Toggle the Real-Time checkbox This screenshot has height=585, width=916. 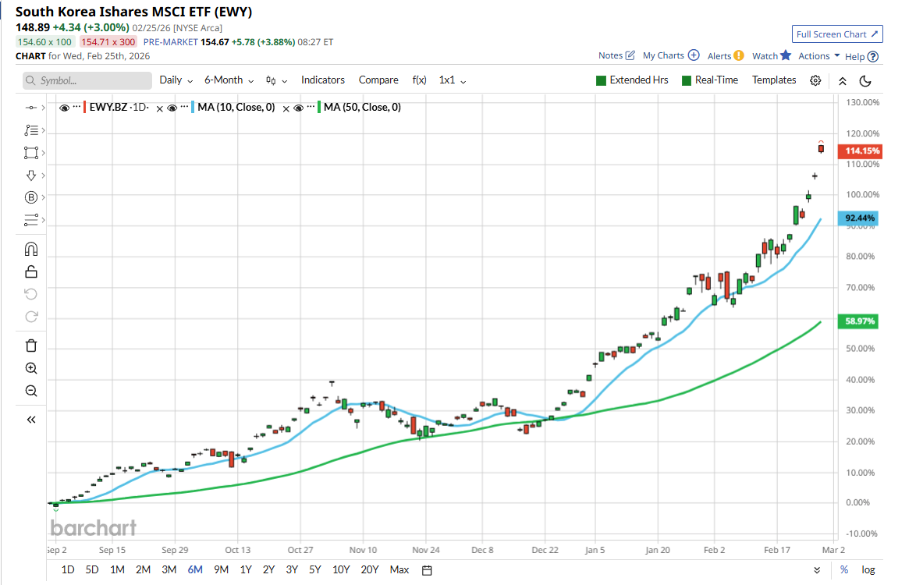click(x=687, y=80)
